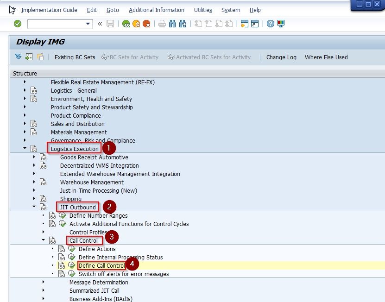Screen dimensions: 385x302
Task: Open the Help menu
Action: coord(255,10)
